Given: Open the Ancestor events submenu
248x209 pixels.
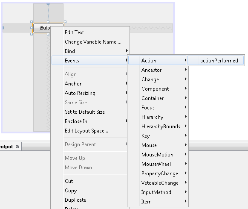Looking at the screenshot, I should click(x=158, y=70).
